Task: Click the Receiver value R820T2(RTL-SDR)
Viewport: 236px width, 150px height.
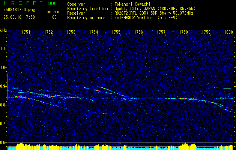Action: click(x=153, y=13)
